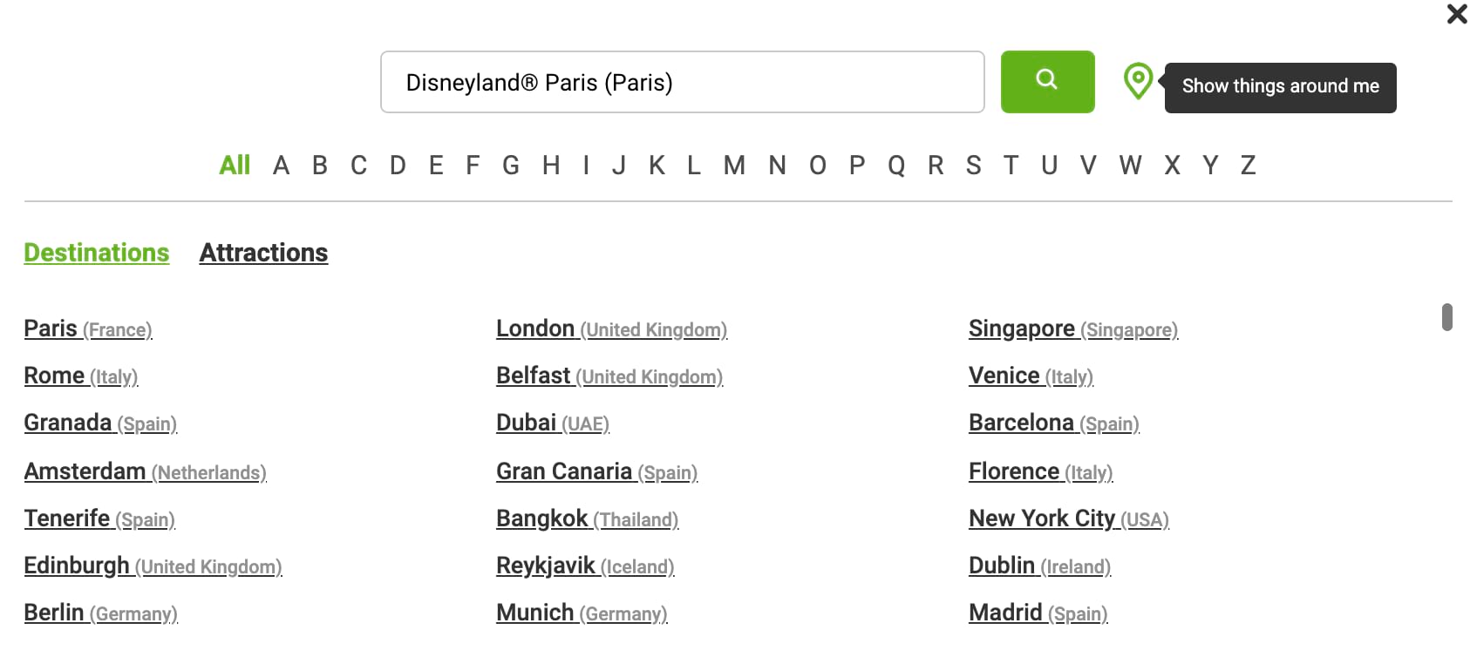Open New York City (USA) link
Image resolution: width=1477 pixels, height=657 pixels.
(1069, 518)
